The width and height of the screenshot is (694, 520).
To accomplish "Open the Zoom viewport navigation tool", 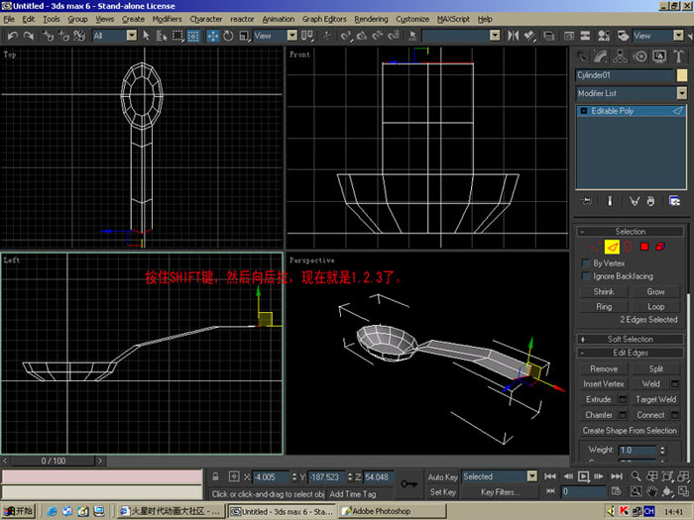I will coord(636,476).
